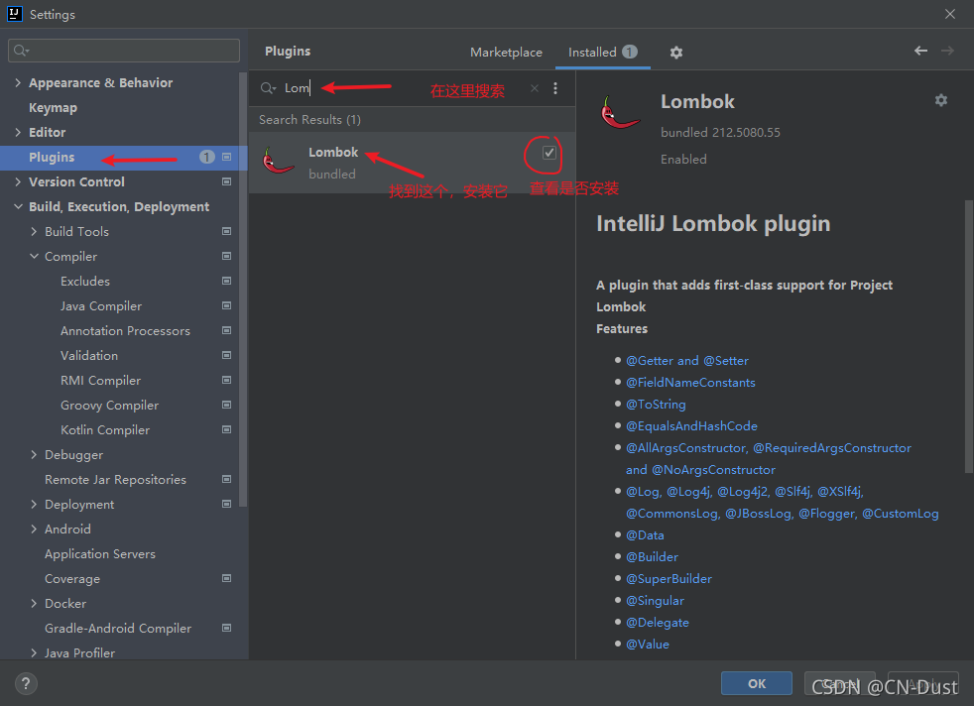Click the project-level icon beside Build Tools
The width and height of the screenshot is (974, 706).
[227, 232]
